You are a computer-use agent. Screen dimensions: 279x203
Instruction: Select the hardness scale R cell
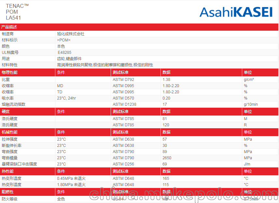point(245,125)
